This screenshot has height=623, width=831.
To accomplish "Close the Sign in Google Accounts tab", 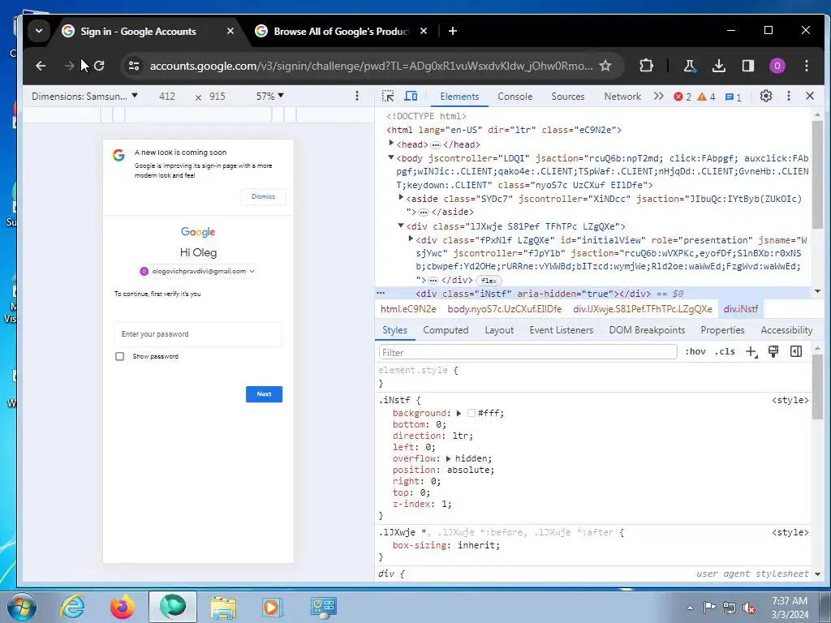I will (230, 32).
